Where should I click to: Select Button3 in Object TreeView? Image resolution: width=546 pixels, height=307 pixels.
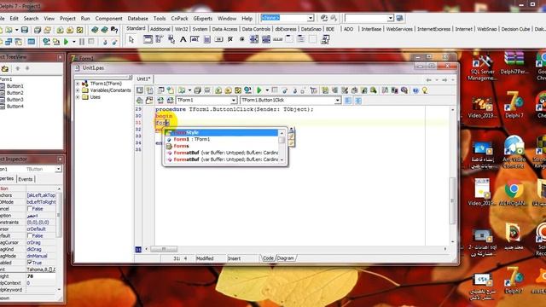(15, 100)
